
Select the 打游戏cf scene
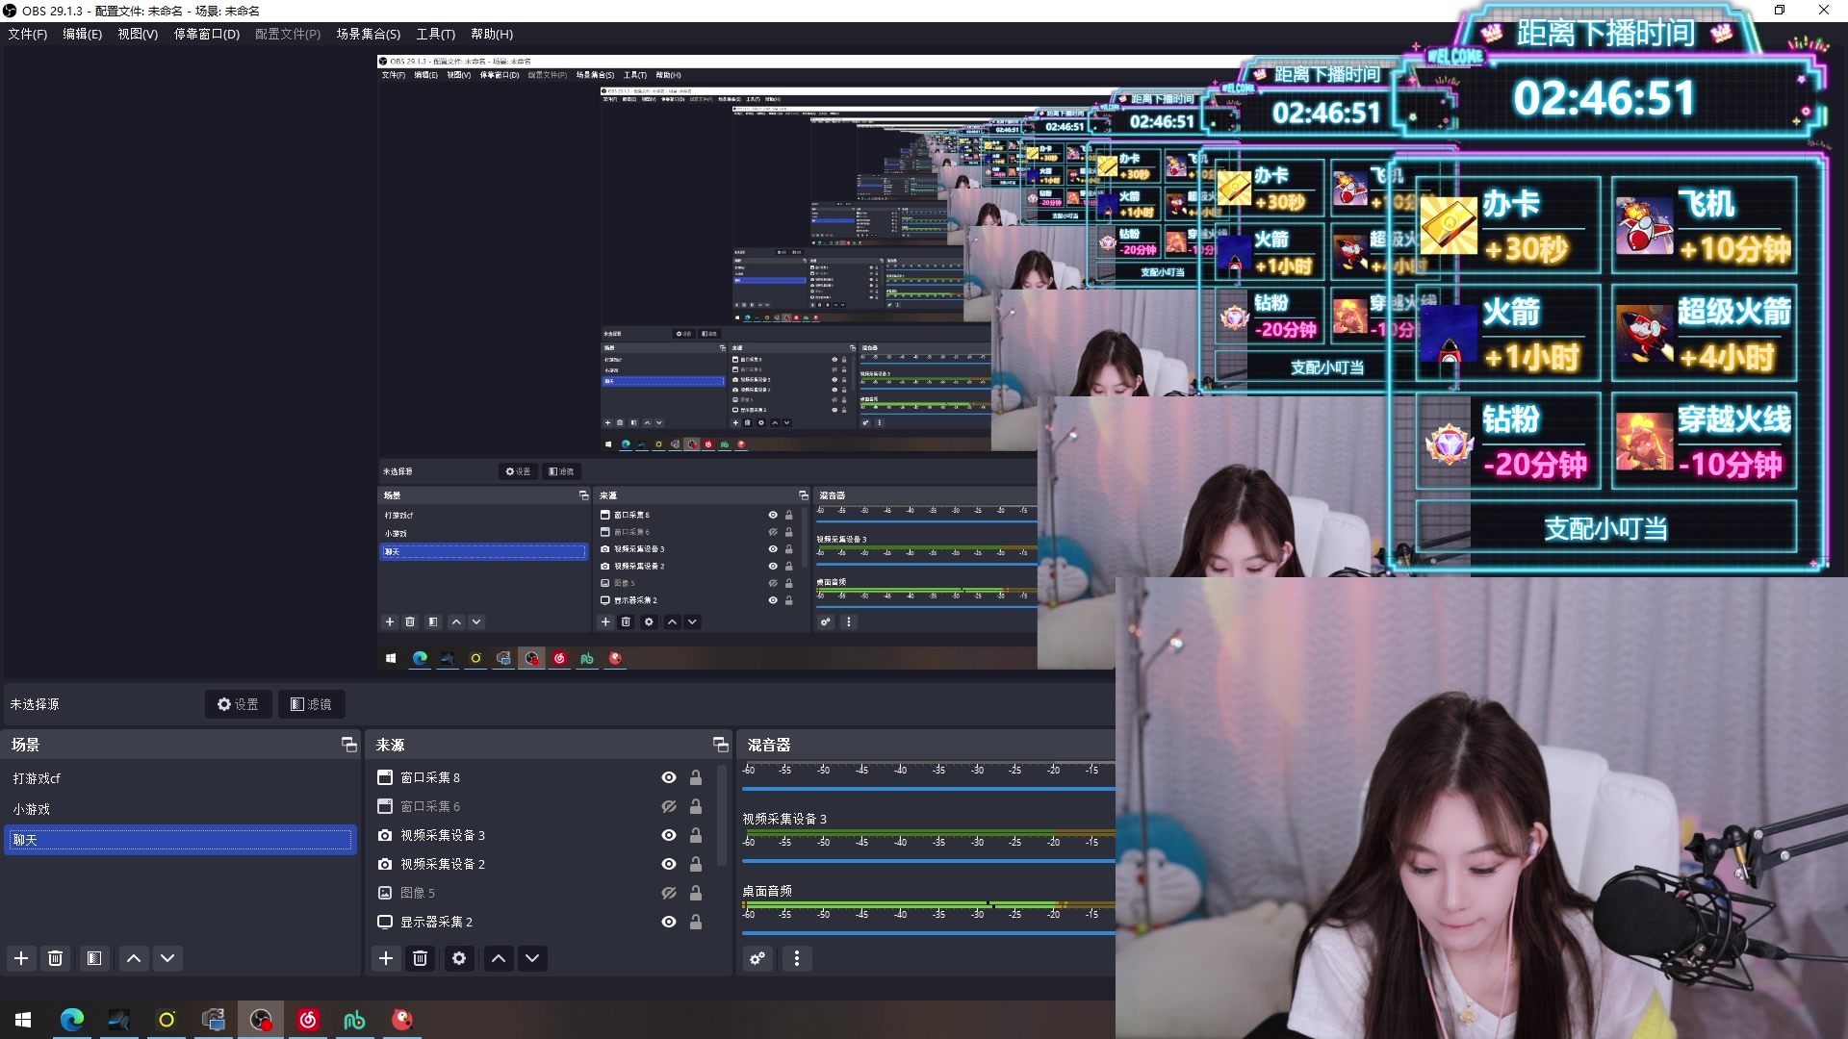180,778
